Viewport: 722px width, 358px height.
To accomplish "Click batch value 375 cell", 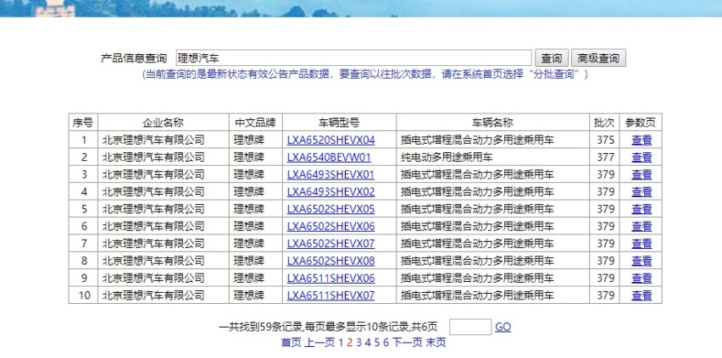I will [x=606, y=140].
